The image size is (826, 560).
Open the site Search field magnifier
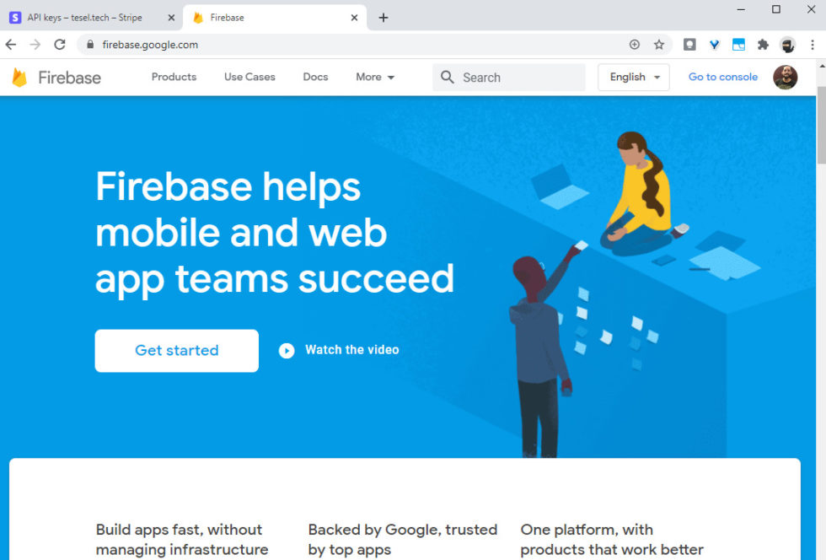coord(447,77)
